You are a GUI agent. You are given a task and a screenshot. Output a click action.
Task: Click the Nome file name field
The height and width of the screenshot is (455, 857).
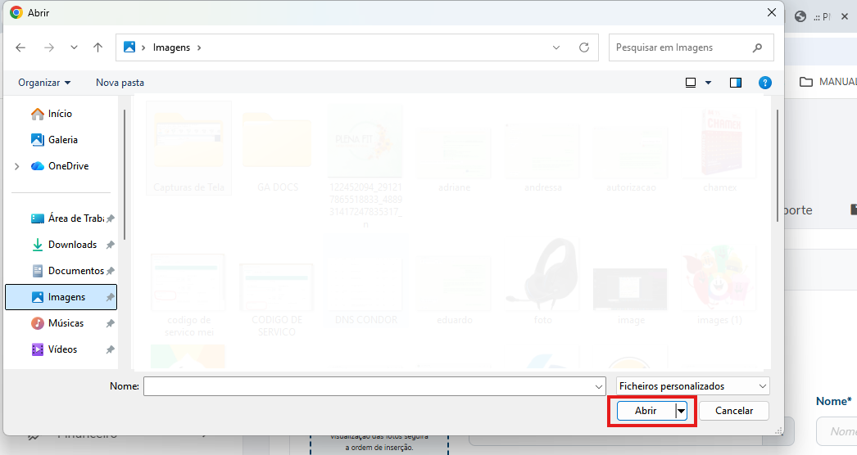pos(369,386)
